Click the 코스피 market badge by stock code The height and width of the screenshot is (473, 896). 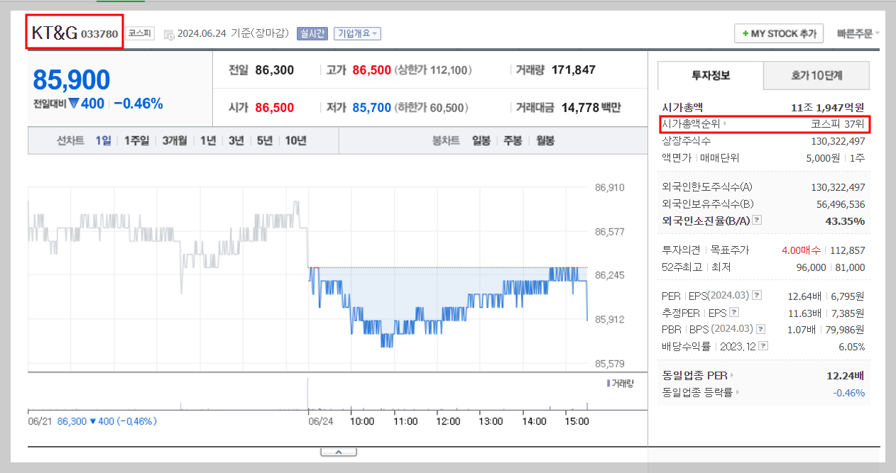click(140, 33)
